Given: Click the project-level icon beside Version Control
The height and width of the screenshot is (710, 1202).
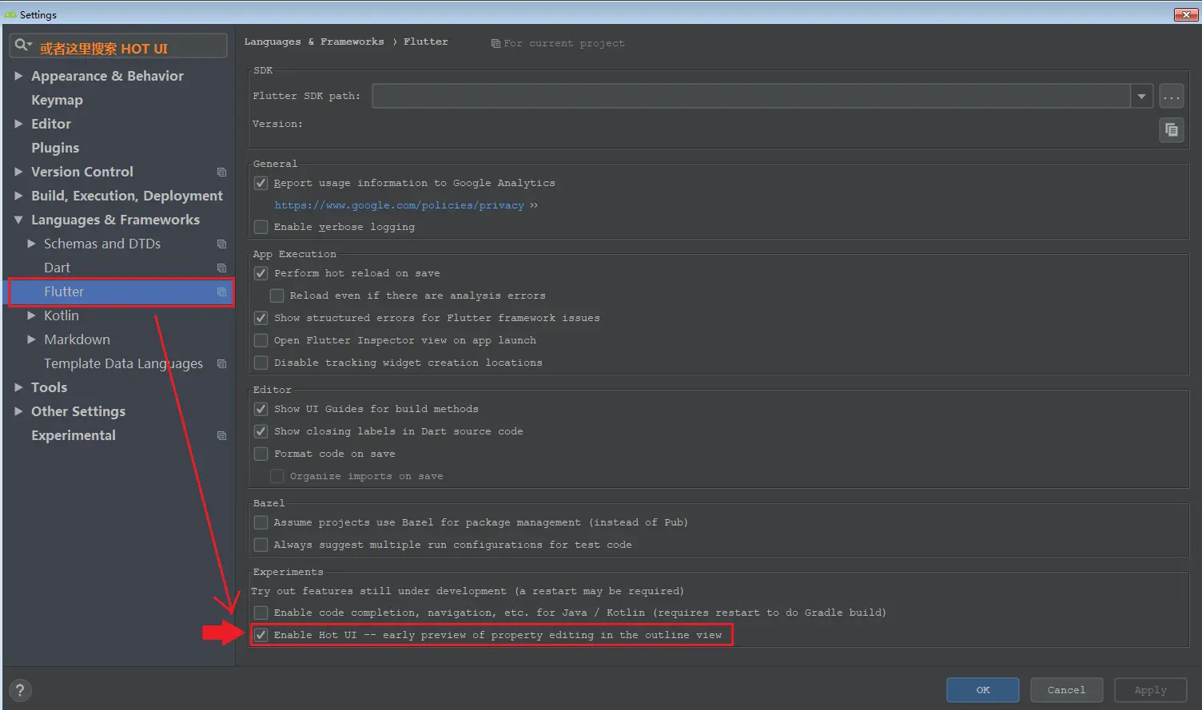Looking at the screenshot, I should click(222, 172).
